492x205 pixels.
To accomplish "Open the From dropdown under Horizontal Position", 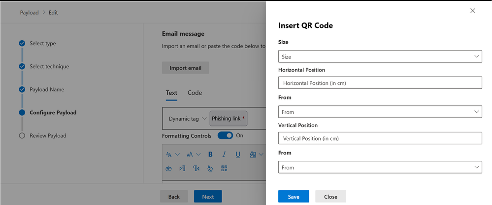I will point(380,111).
